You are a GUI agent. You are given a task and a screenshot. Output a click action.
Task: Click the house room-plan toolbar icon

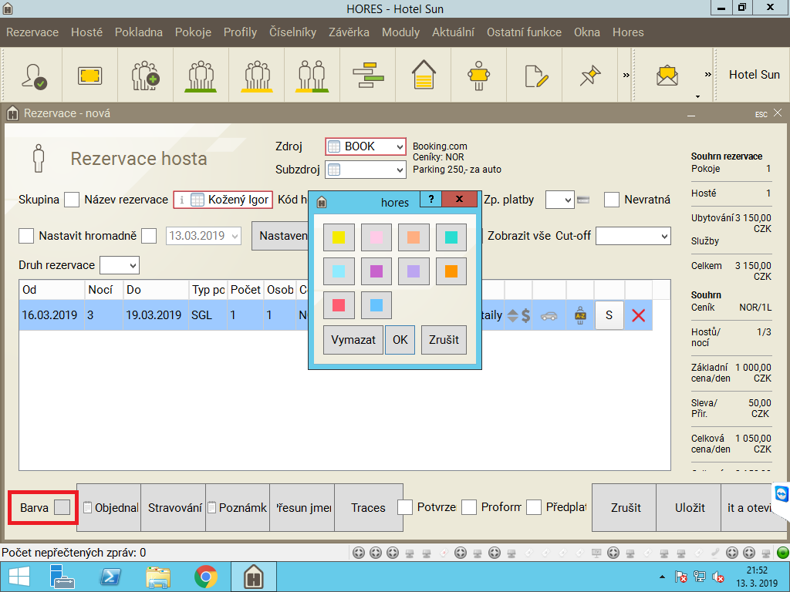tap(424, 76)
